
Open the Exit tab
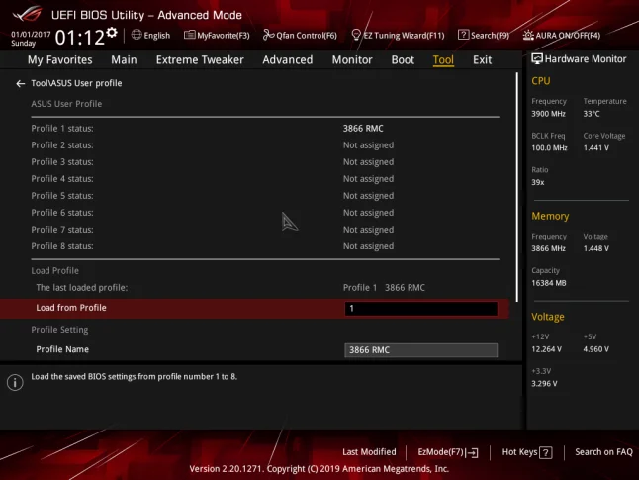(482, 60)
